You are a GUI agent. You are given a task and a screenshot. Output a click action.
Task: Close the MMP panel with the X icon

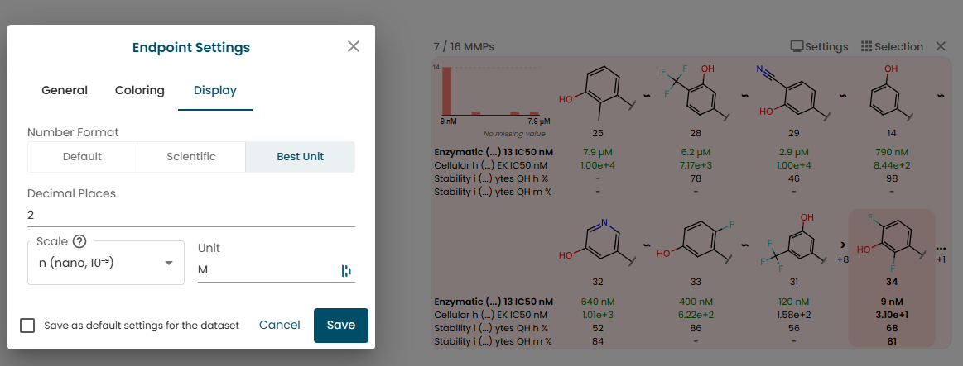pos(941,46)
